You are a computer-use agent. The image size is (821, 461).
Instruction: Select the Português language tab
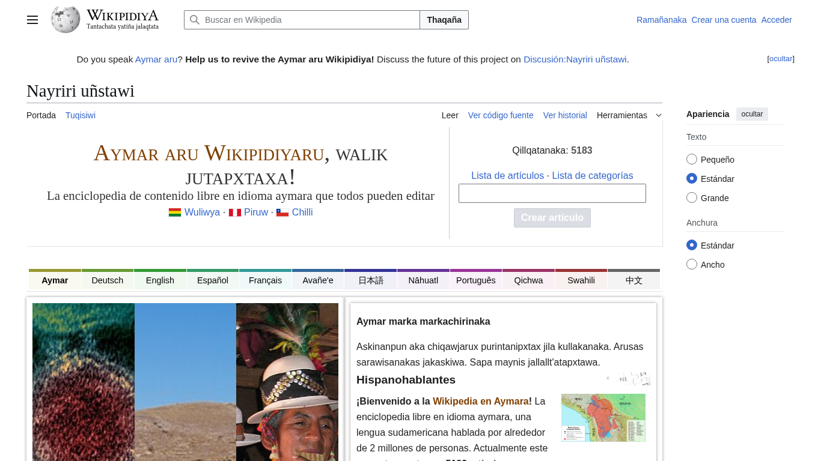click(476, 280)
